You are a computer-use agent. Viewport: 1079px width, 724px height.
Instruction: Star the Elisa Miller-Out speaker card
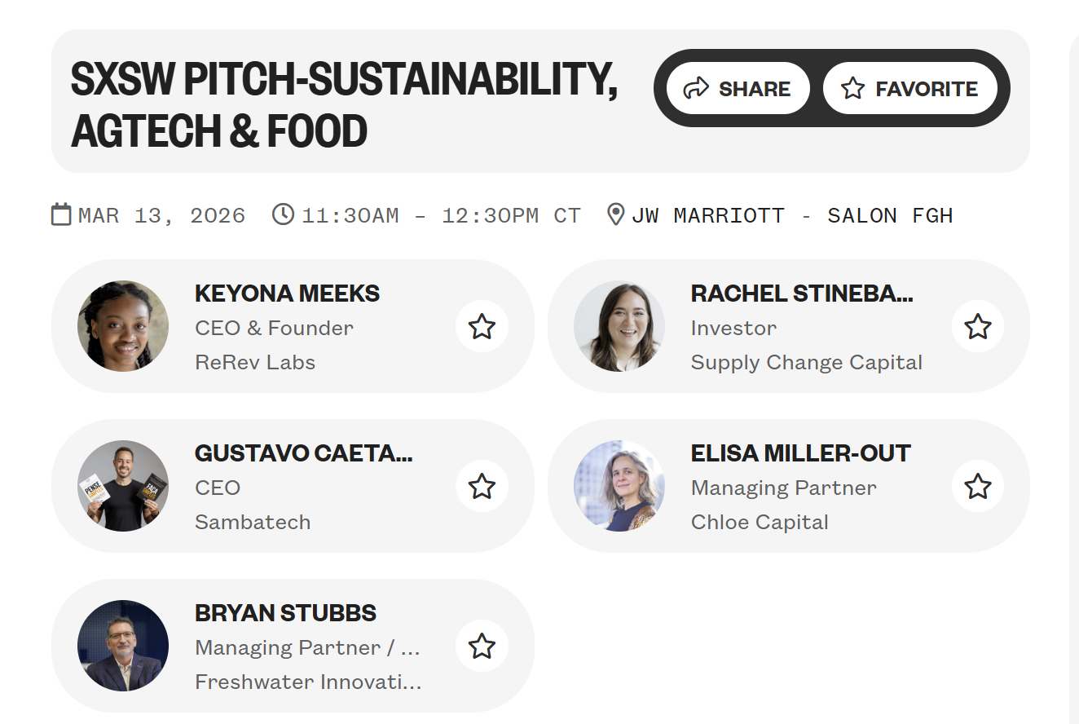click(x=977, y=487)
